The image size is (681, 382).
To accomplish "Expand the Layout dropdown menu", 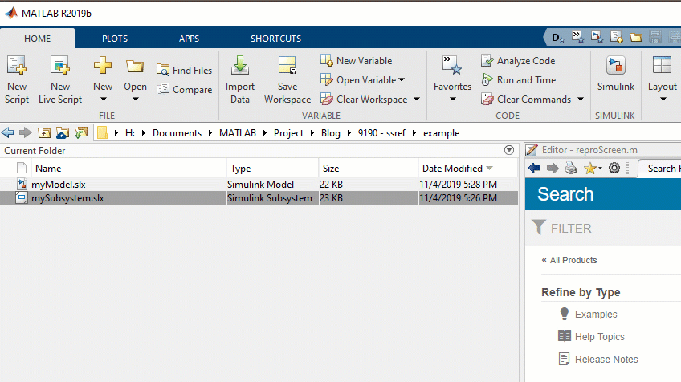I will point(663,100).
